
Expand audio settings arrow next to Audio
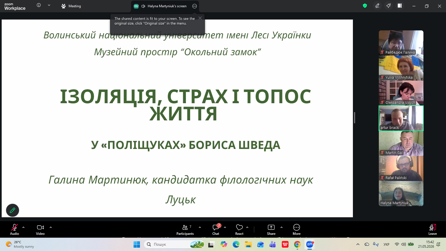point(23,227)
